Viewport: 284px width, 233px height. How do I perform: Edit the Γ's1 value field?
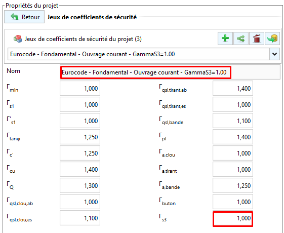(80, 121)
